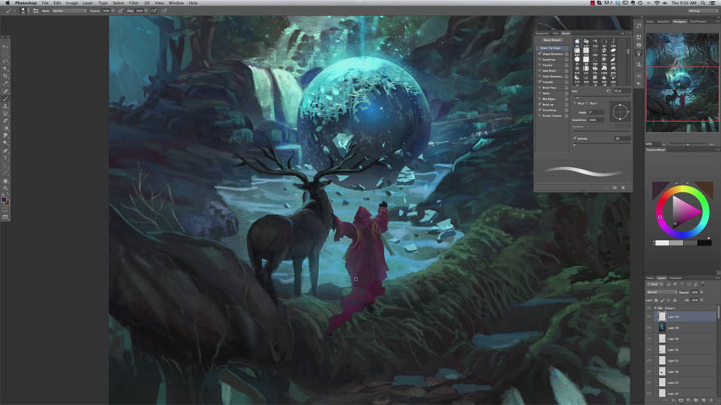The width and height of the screenshot is (721, 405).
Task: Open the layer filter Kind dropdown
Action: pyautogui.click(x=655, y=284)
